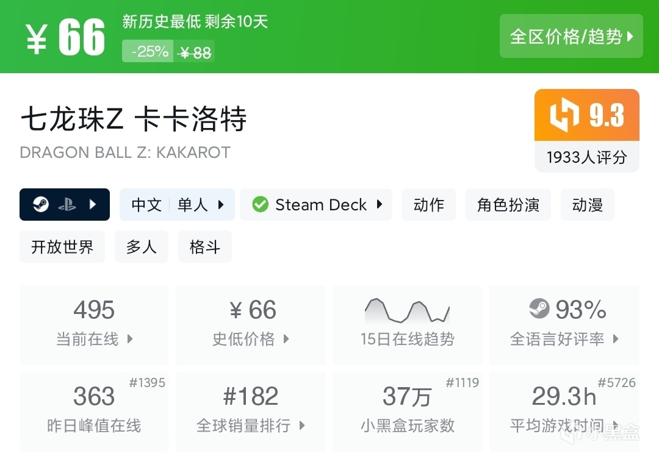
Task: Click the PlayStation platform icon
Action: click(67, 205)
